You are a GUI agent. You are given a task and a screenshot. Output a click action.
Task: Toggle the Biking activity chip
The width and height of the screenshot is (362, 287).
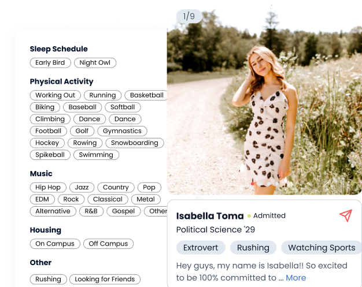[45, 107]
